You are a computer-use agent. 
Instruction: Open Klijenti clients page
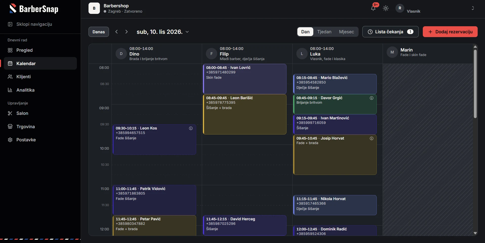tap(40, 77)
